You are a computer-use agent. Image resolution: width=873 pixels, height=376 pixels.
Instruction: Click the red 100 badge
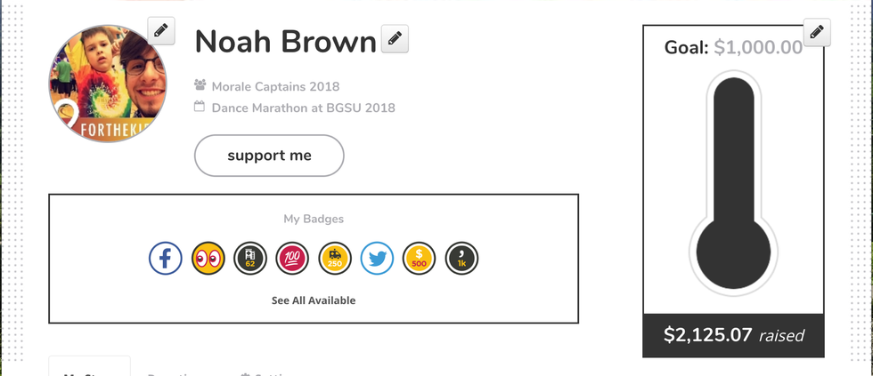tap(293, 259)
